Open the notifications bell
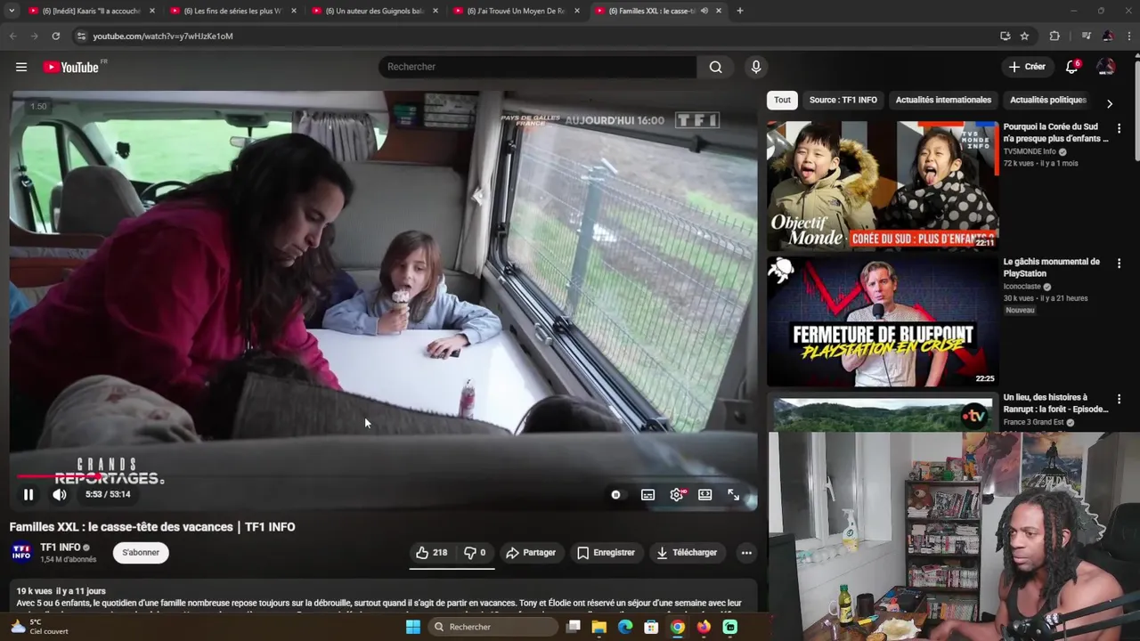The height and width of the screenshot is (641, 1140). (1072, 67)
